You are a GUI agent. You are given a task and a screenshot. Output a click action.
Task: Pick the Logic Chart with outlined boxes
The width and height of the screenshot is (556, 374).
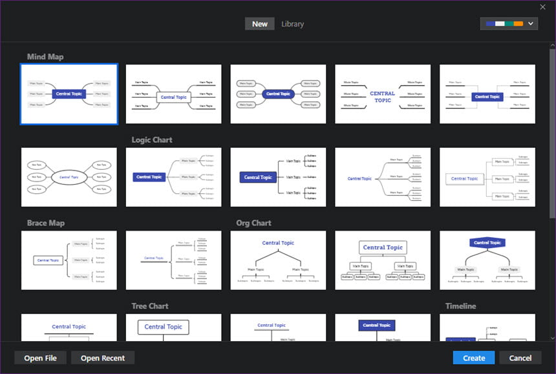[487, 177]
